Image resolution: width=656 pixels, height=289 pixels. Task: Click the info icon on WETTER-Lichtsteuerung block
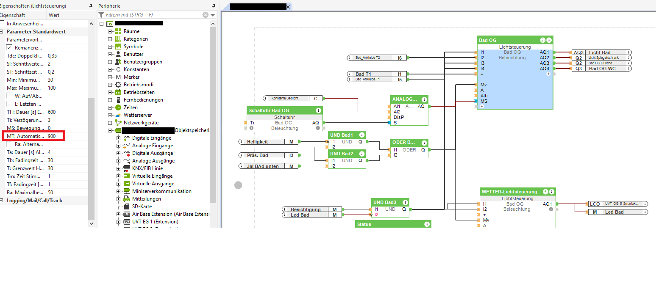(x=551, y=192)
